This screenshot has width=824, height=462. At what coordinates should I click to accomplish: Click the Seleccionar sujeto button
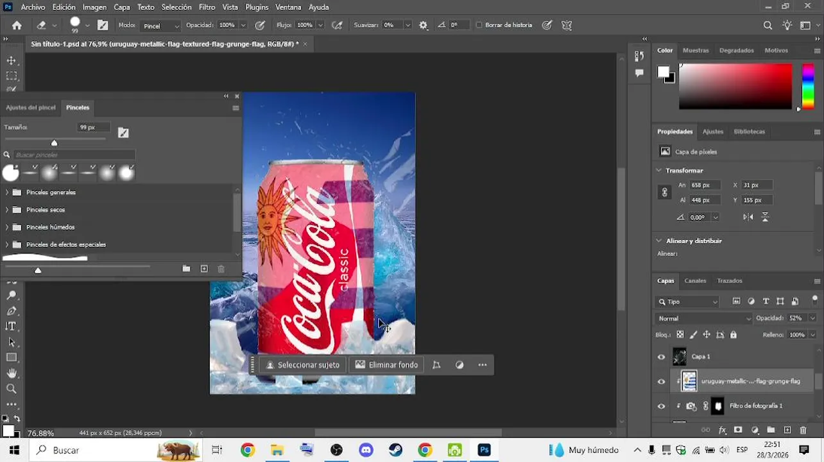click(x=303, y=364)
